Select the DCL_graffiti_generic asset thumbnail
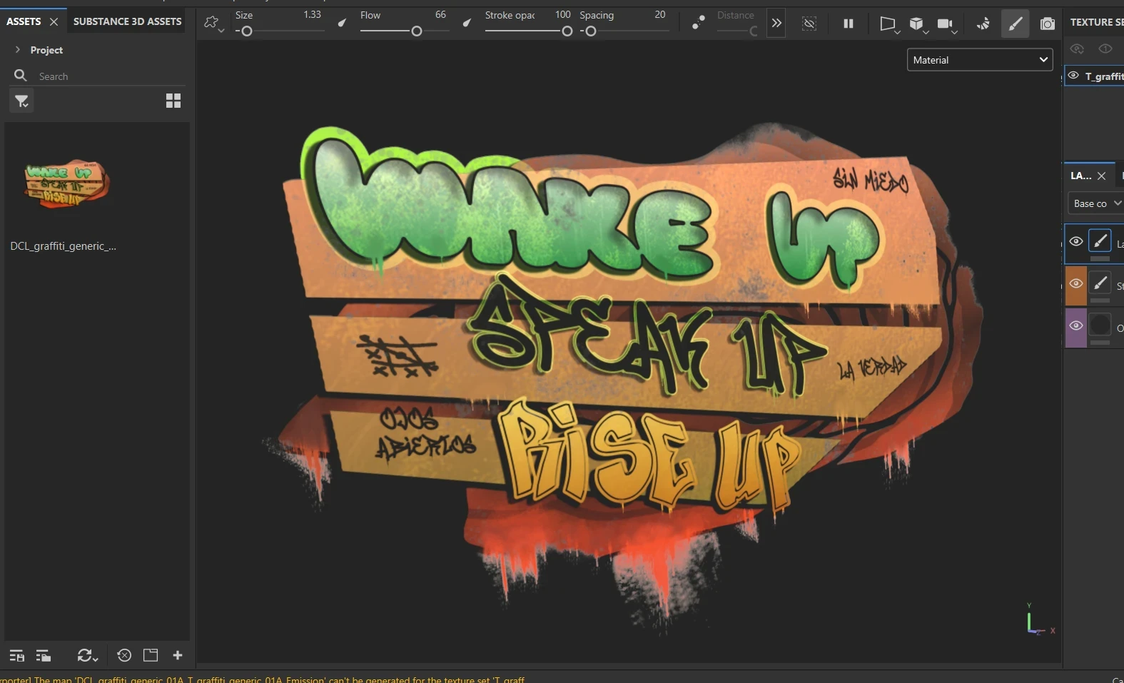1124x683 pixels. point(66,183)
